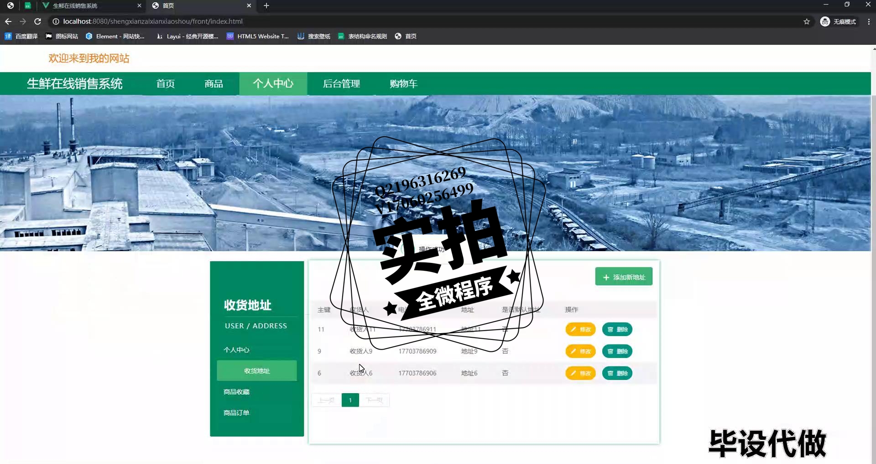Click the 地址6 cell
The height and width of the screenshot is (464, 876).
point(469,373)
